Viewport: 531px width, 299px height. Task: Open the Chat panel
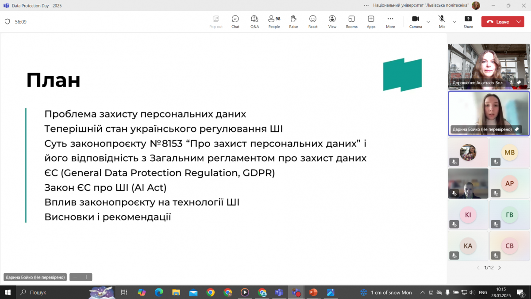pos(235,21)
